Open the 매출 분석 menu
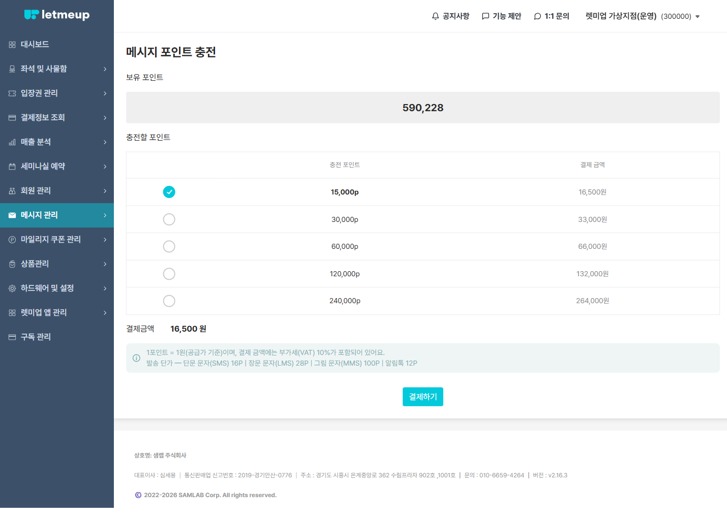The height and width of the screenshot is (520, 727). point(57,142)
